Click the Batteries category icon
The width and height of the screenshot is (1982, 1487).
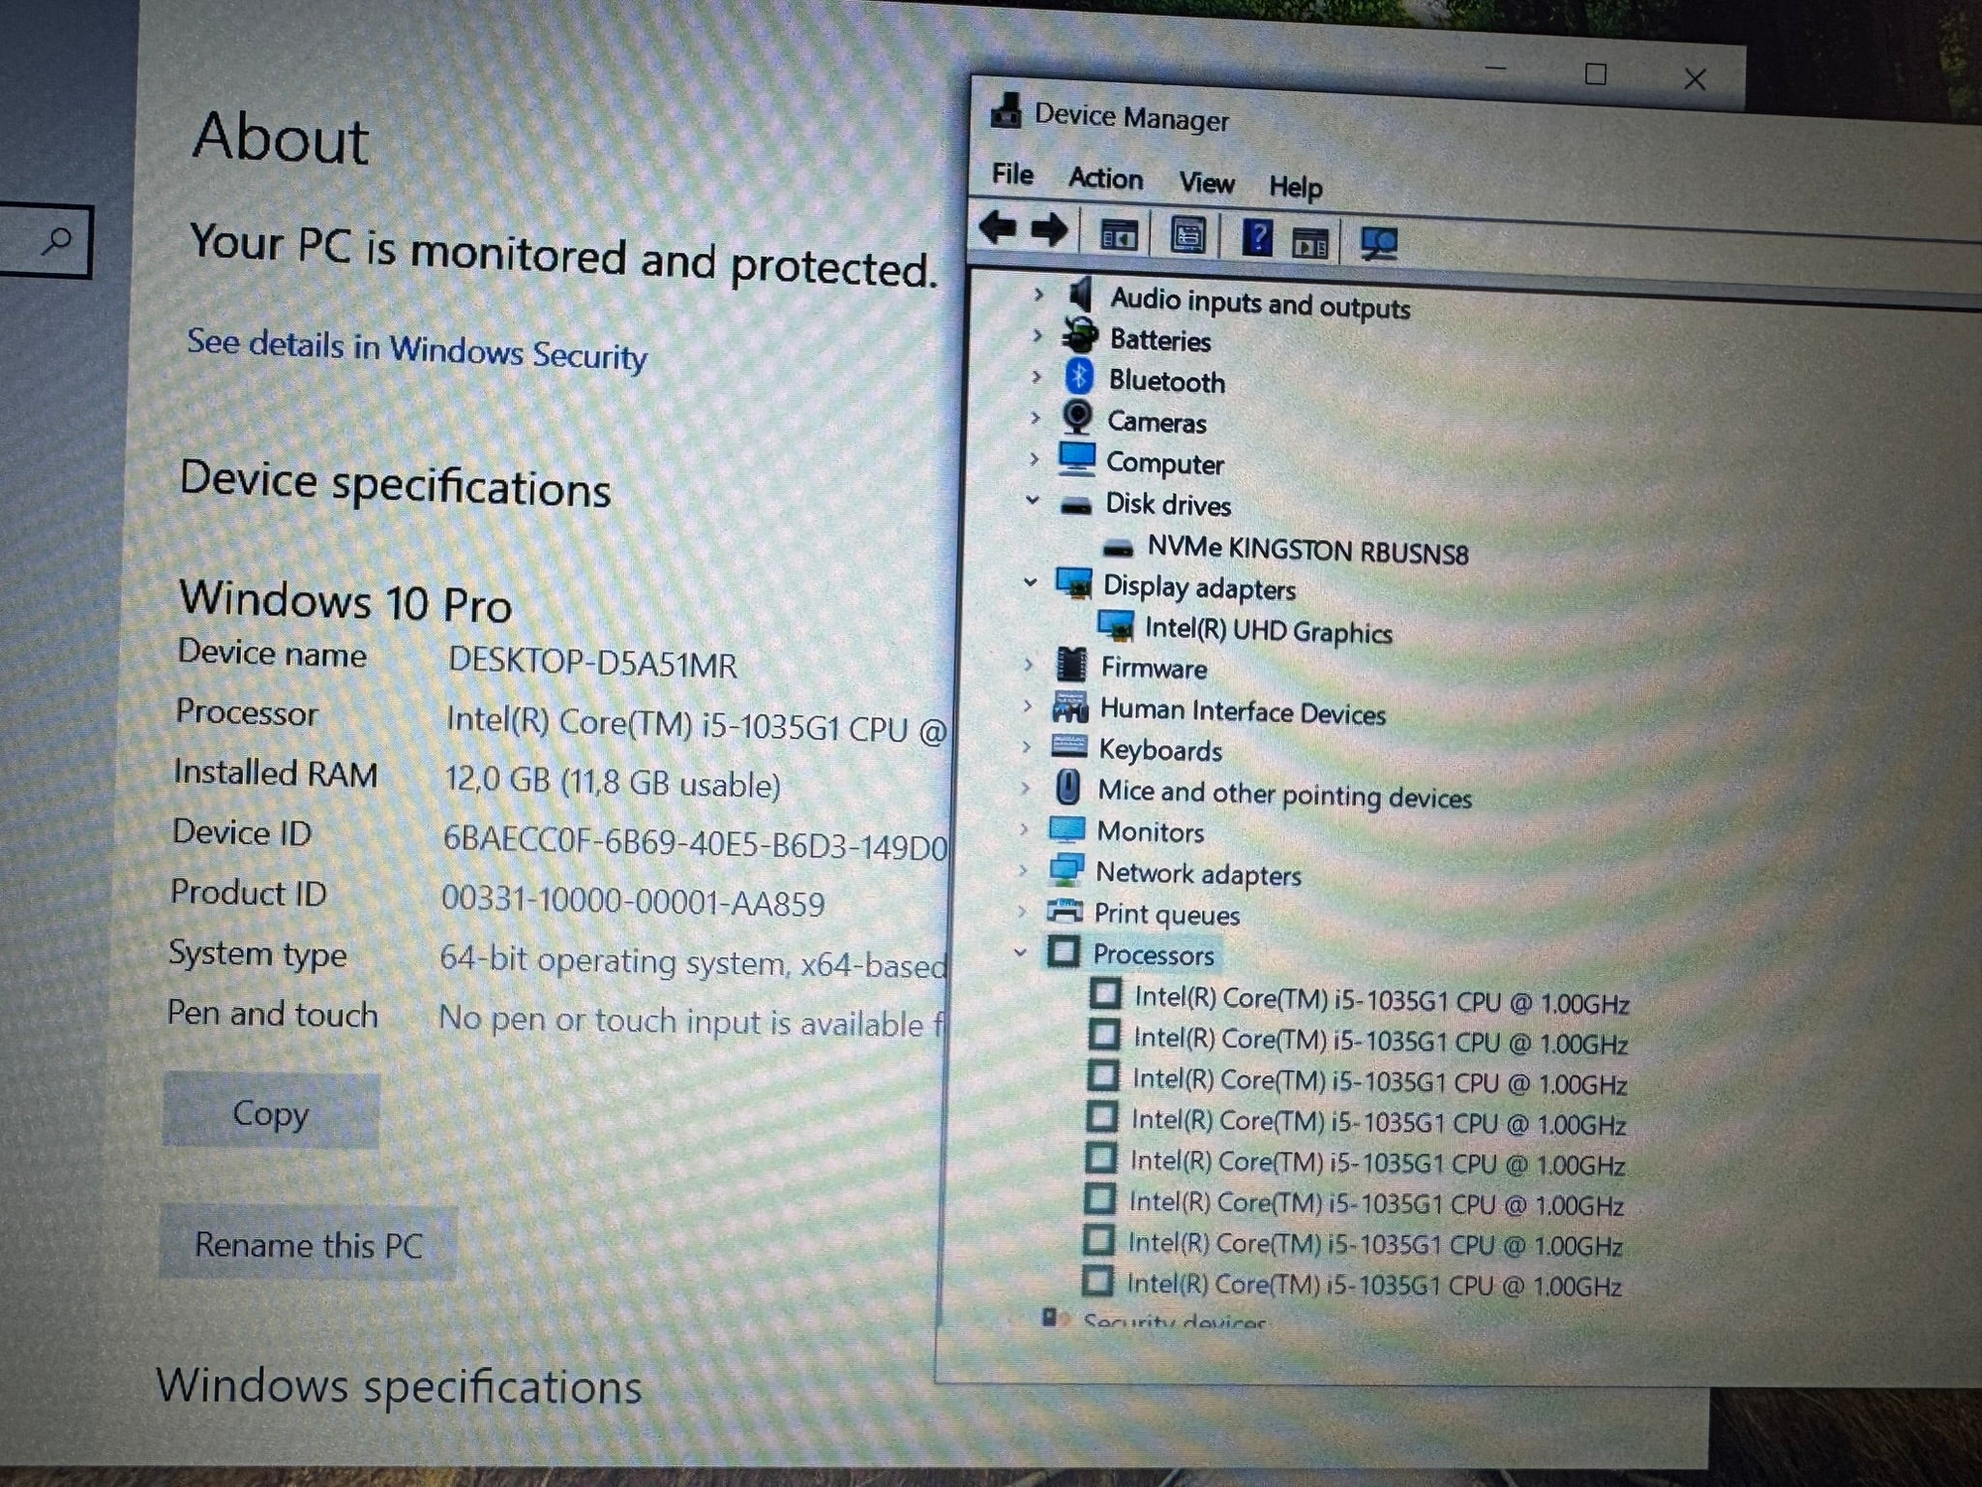coord(1080,336)
